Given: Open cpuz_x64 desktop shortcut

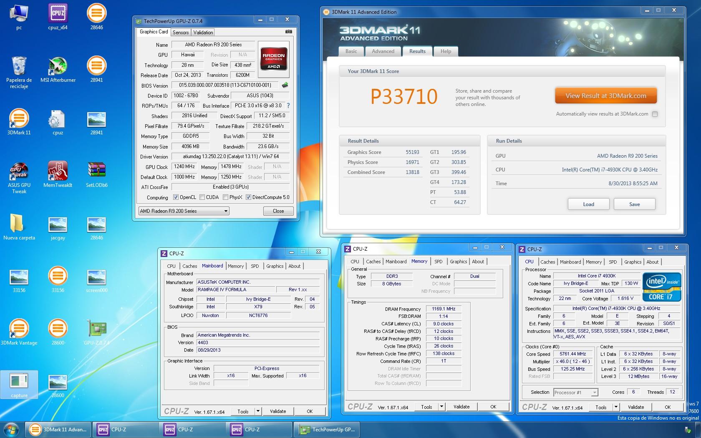Looking at the screenshot, I should [58, 17].
